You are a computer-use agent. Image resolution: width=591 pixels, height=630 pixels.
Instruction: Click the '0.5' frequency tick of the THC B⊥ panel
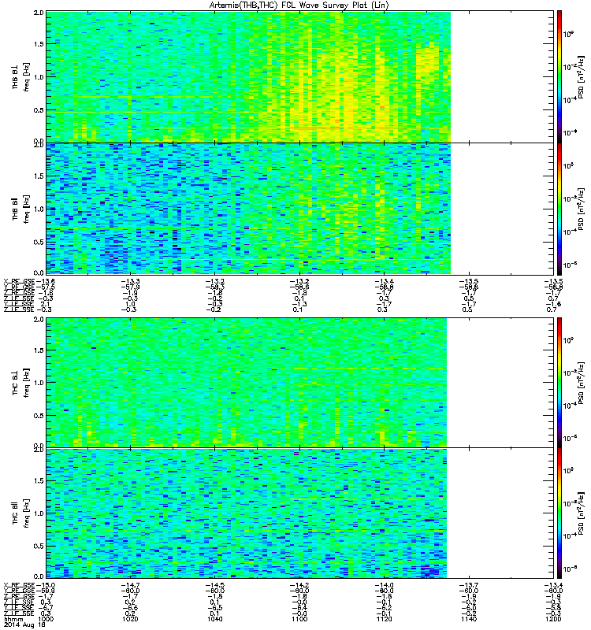[x=39, y=416]
